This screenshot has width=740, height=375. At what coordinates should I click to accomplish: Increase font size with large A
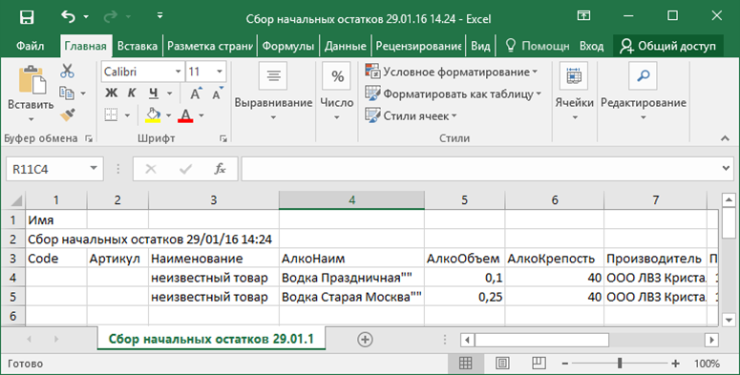[x=196, y=94]
